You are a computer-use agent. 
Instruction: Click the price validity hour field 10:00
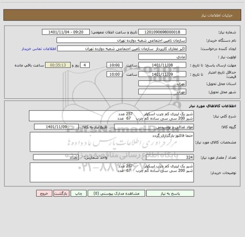pyautogui.click(x=114, y=74)
